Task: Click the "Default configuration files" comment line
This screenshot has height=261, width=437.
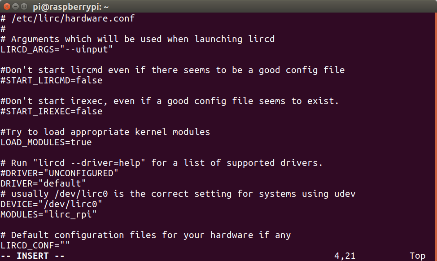Action: click(145, 235)
